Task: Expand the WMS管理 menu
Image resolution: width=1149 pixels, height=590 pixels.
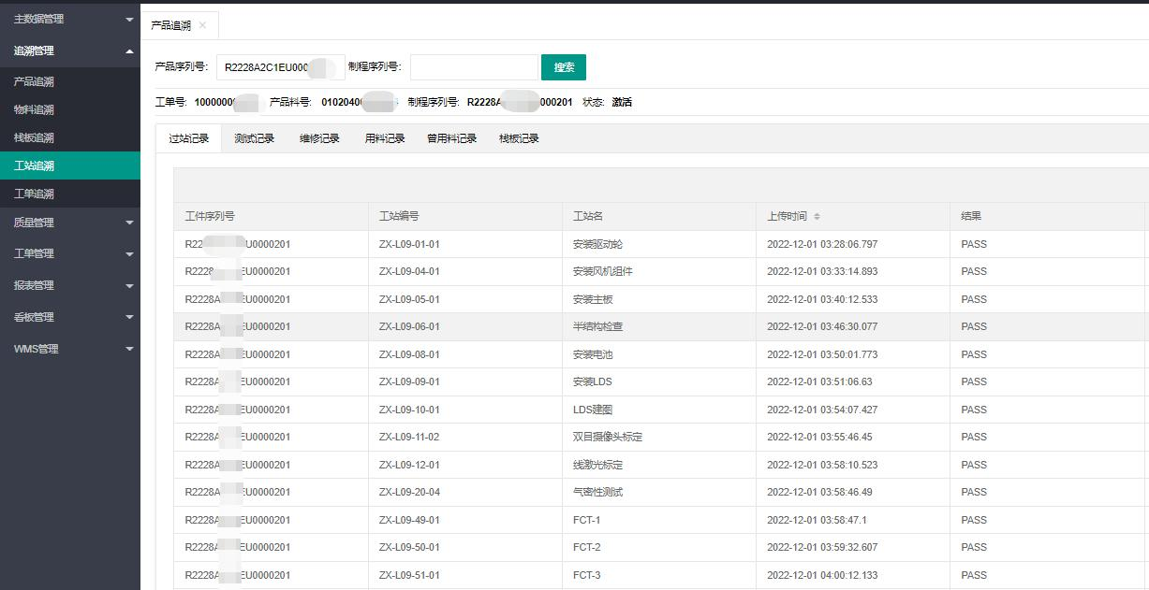Action: [x=69, y=349]
